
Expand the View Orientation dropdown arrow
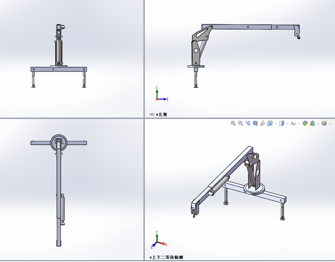[276, 124]
